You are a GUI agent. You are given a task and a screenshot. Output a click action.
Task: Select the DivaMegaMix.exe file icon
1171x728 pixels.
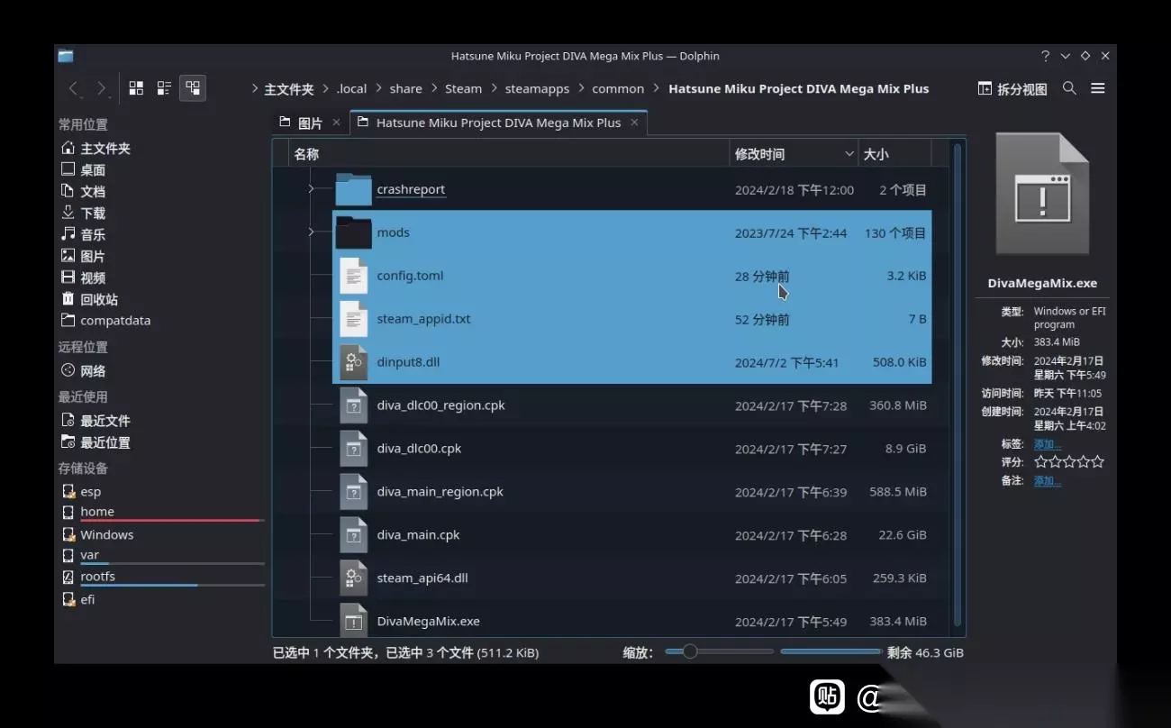pyautogui.click(x=353, y=621)
